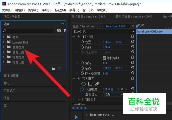Toggle 缩放 animation stopwatch
Image resolution: width=172 pixels, height=120 pixels.
(82, 47)
